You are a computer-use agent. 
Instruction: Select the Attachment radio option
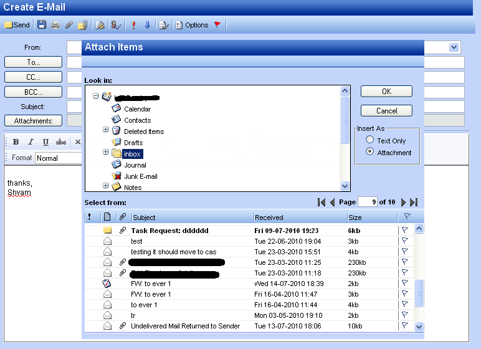[x=370, y=151]
